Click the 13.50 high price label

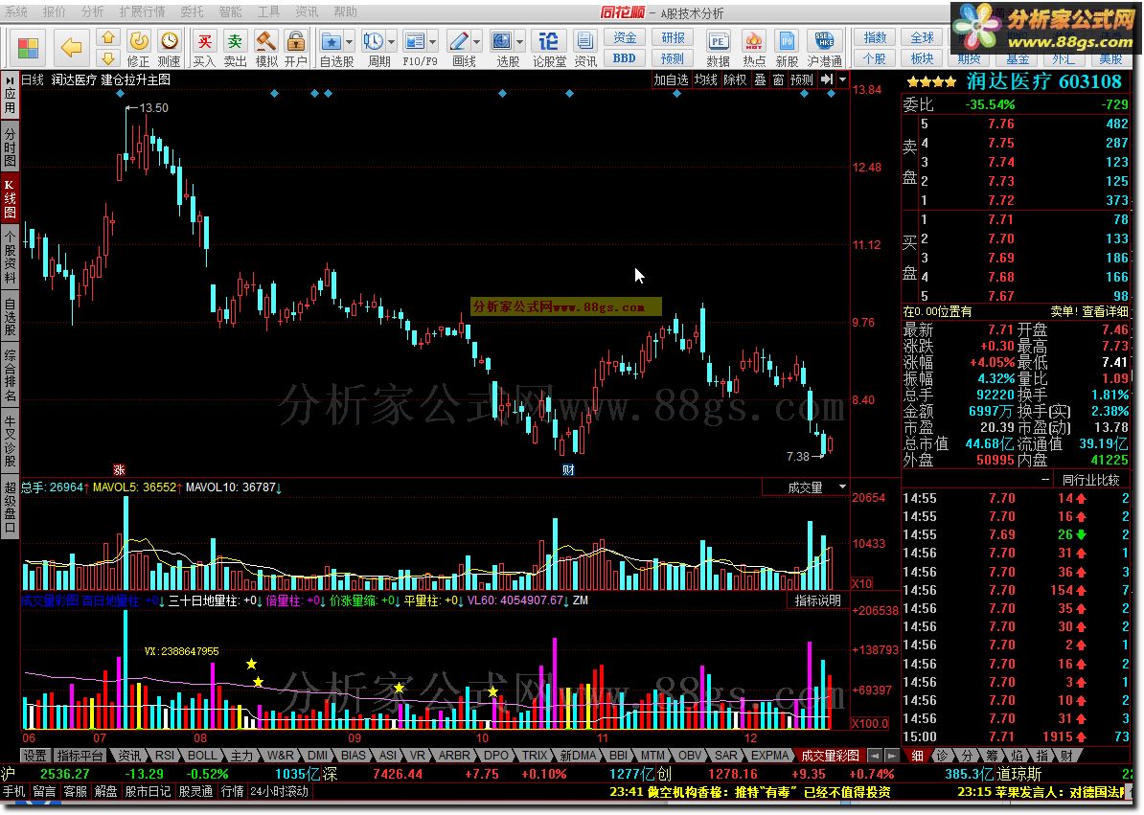click(x=153, y=108)
